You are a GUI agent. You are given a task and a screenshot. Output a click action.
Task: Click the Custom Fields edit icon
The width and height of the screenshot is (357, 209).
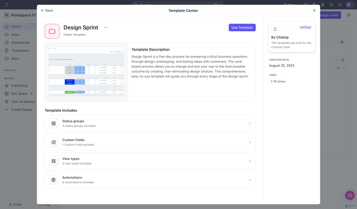(x=54, y=142)
